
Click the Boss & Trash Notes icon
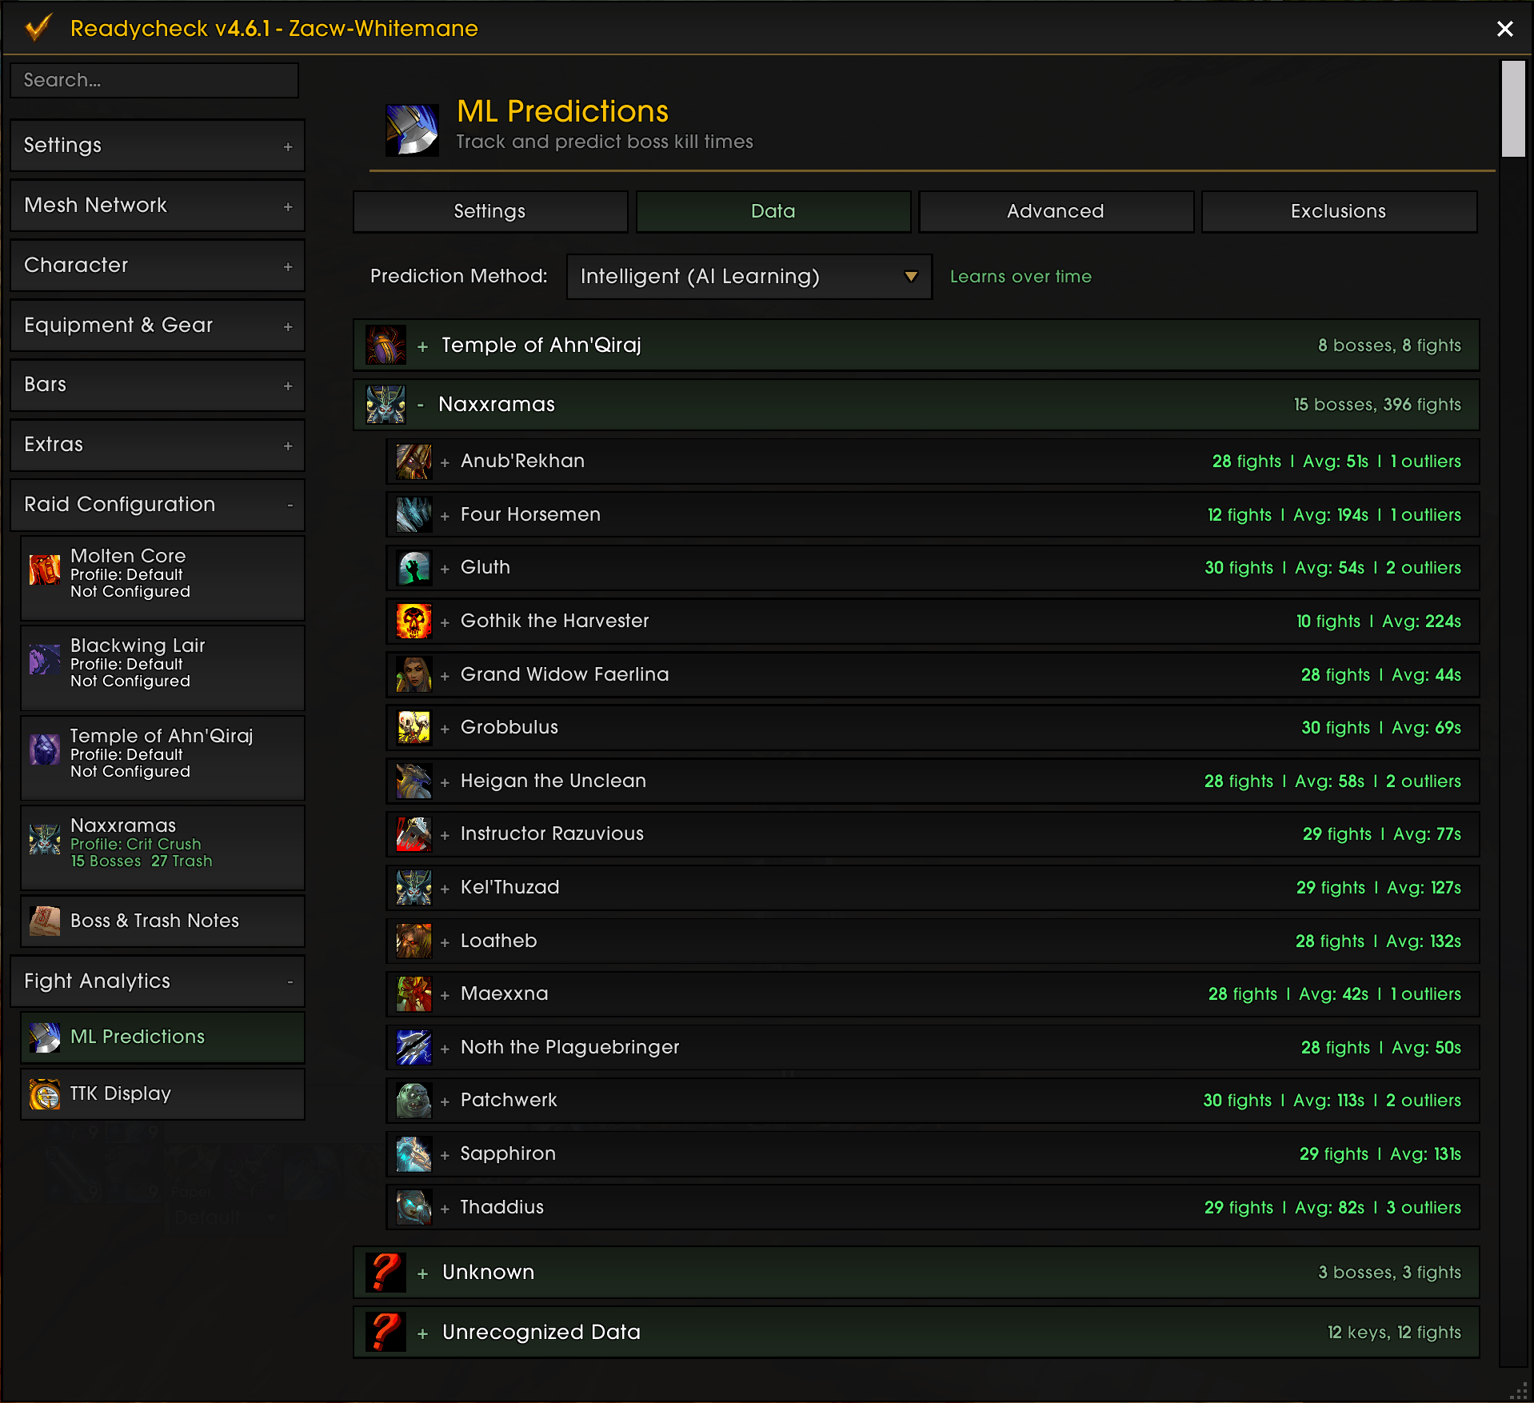pos(45,921)
